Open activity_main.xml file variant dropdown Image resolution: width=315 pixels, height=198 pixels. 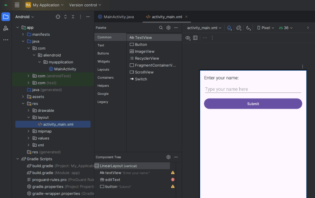[x=204, y=28]
